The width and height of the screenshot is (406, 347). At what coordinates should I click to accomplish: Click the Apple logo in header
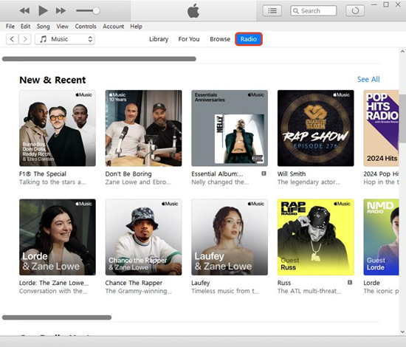(193, 11)
